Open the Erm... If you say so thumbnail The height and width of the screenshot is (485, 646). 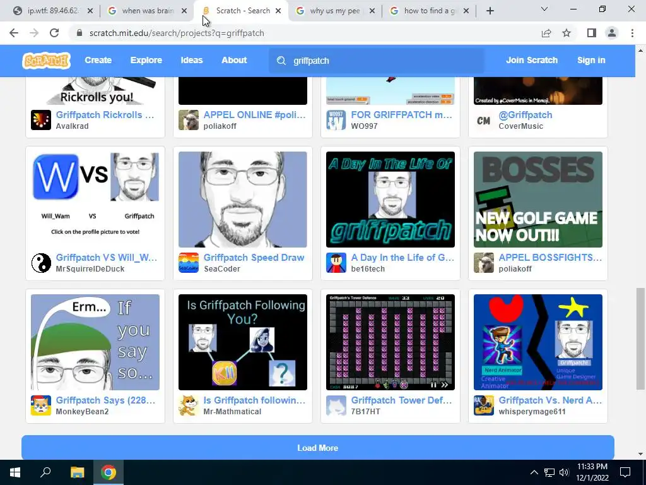tap(95, 342)
